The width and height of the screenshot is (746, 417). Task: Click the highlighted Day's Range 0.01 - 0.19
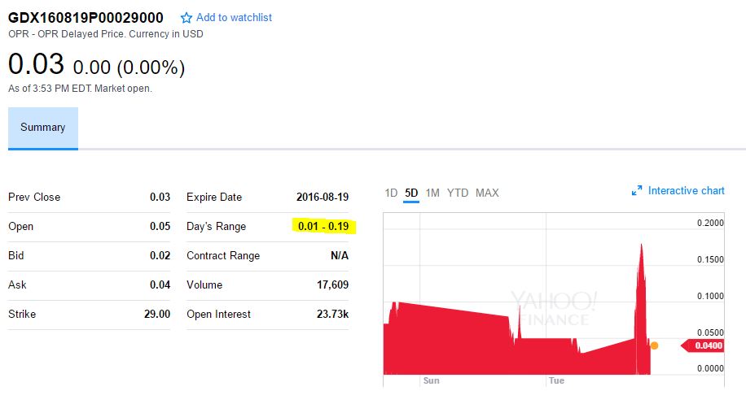pos(323,226)
